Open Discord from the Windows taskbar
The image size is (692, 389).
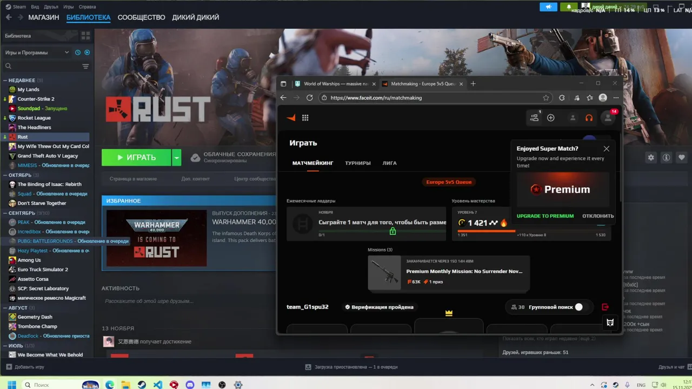point(190,385)
